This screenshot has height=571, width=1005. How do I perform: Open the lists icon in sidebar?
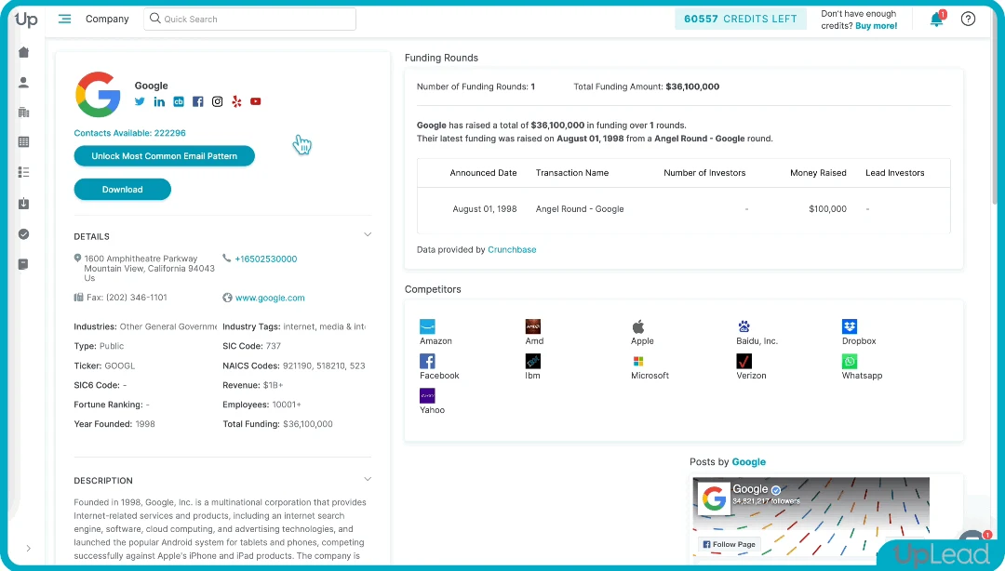pyautogui.click(x=23, y=172)
